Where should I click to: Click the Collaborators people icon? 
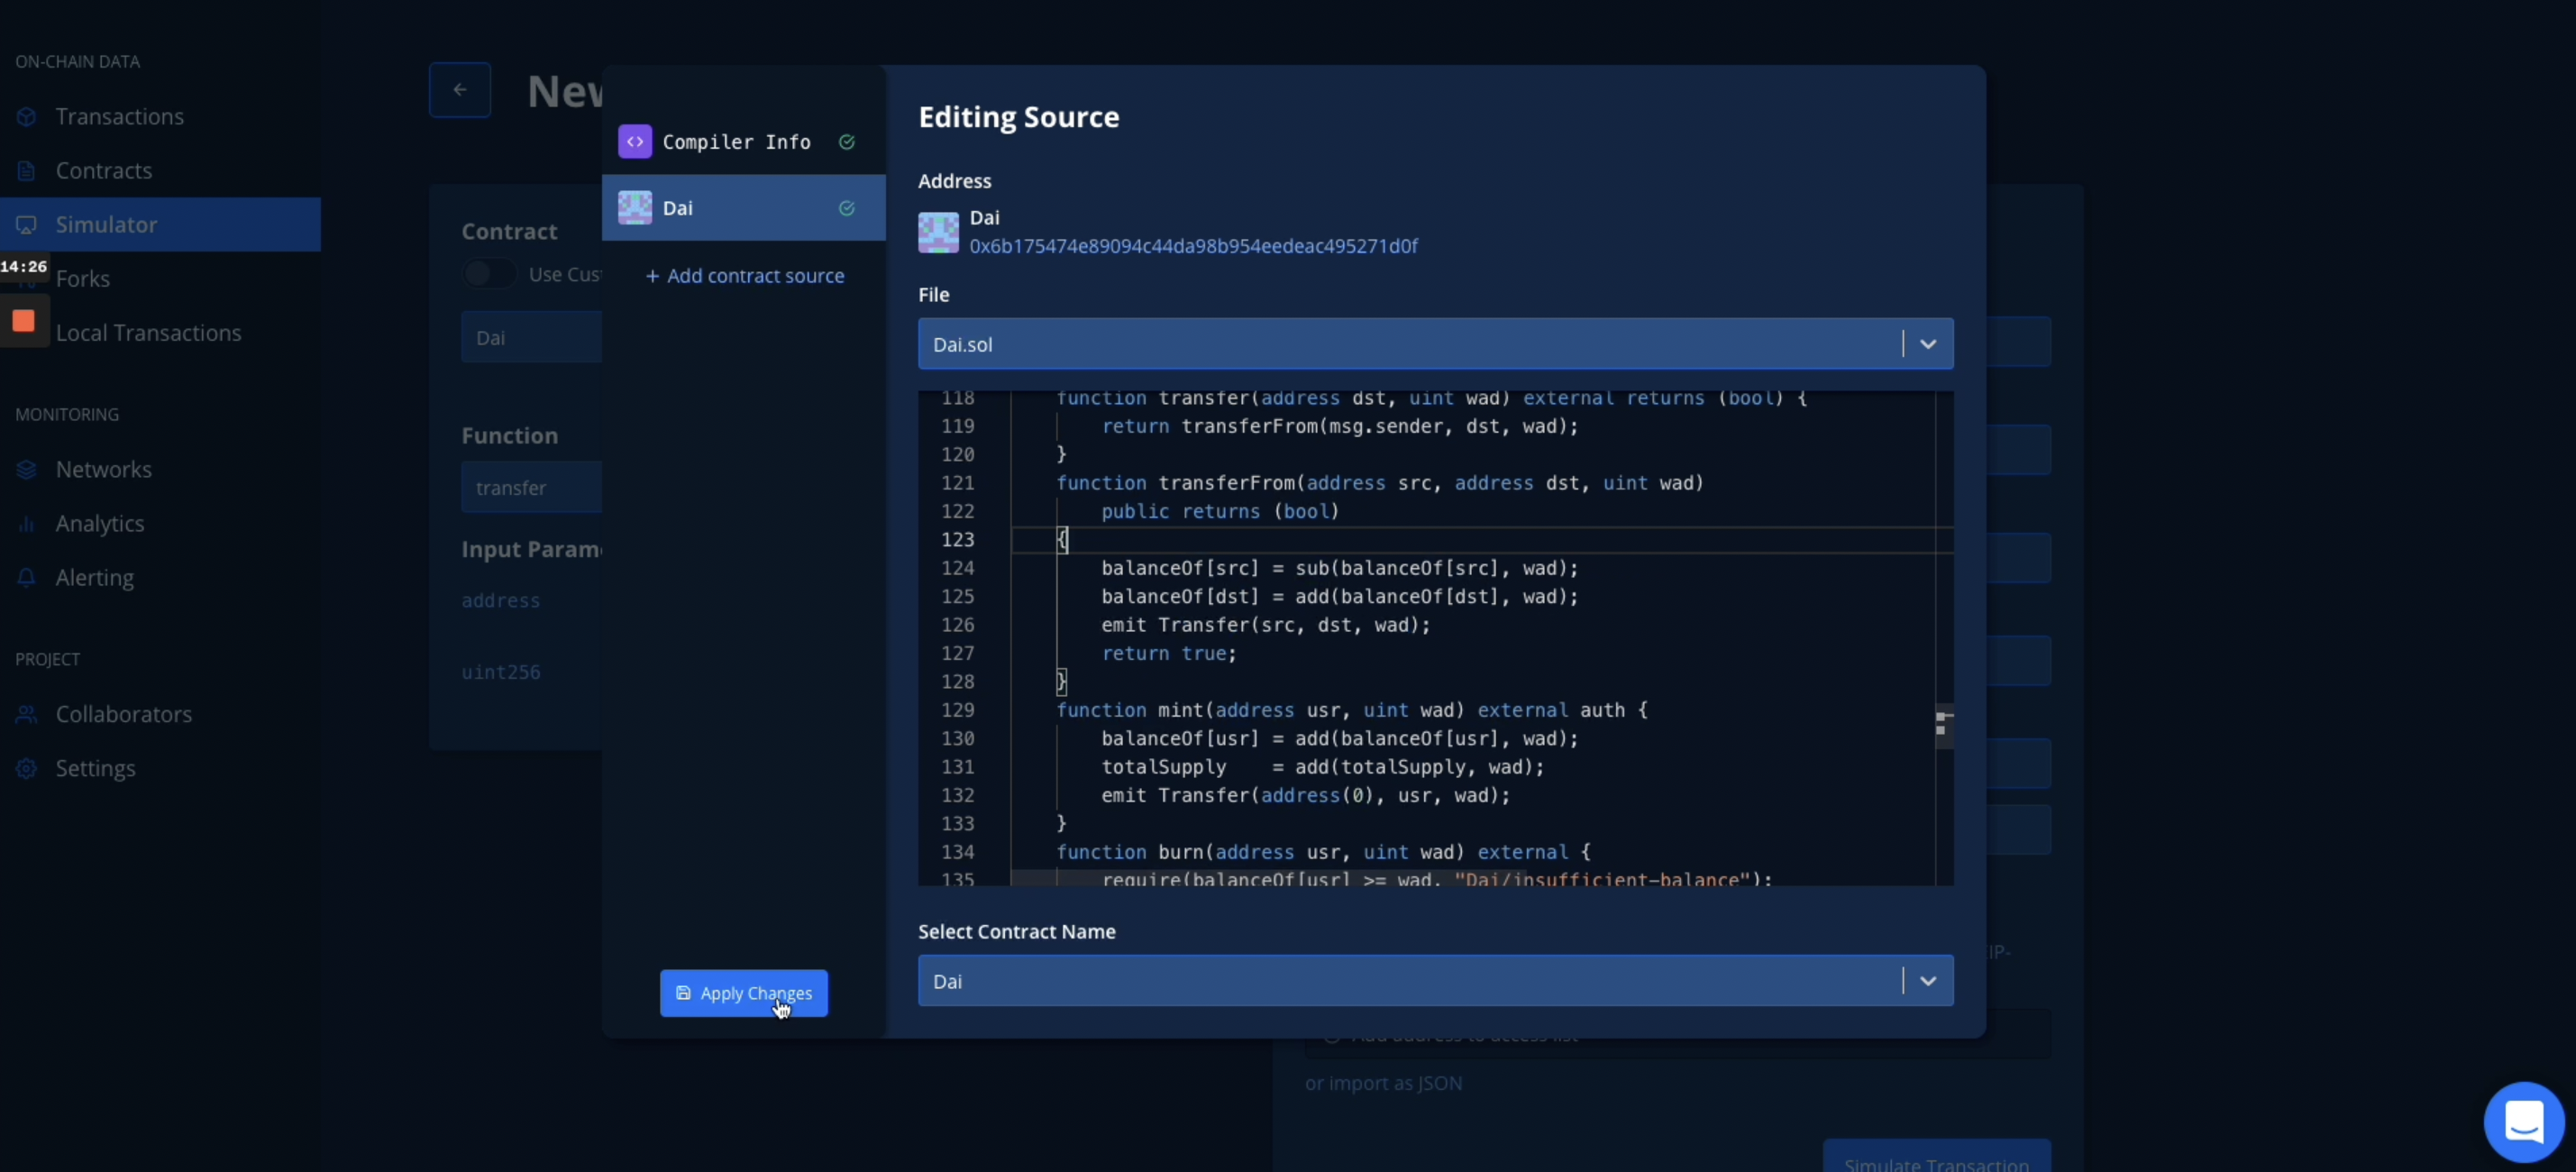27,714
